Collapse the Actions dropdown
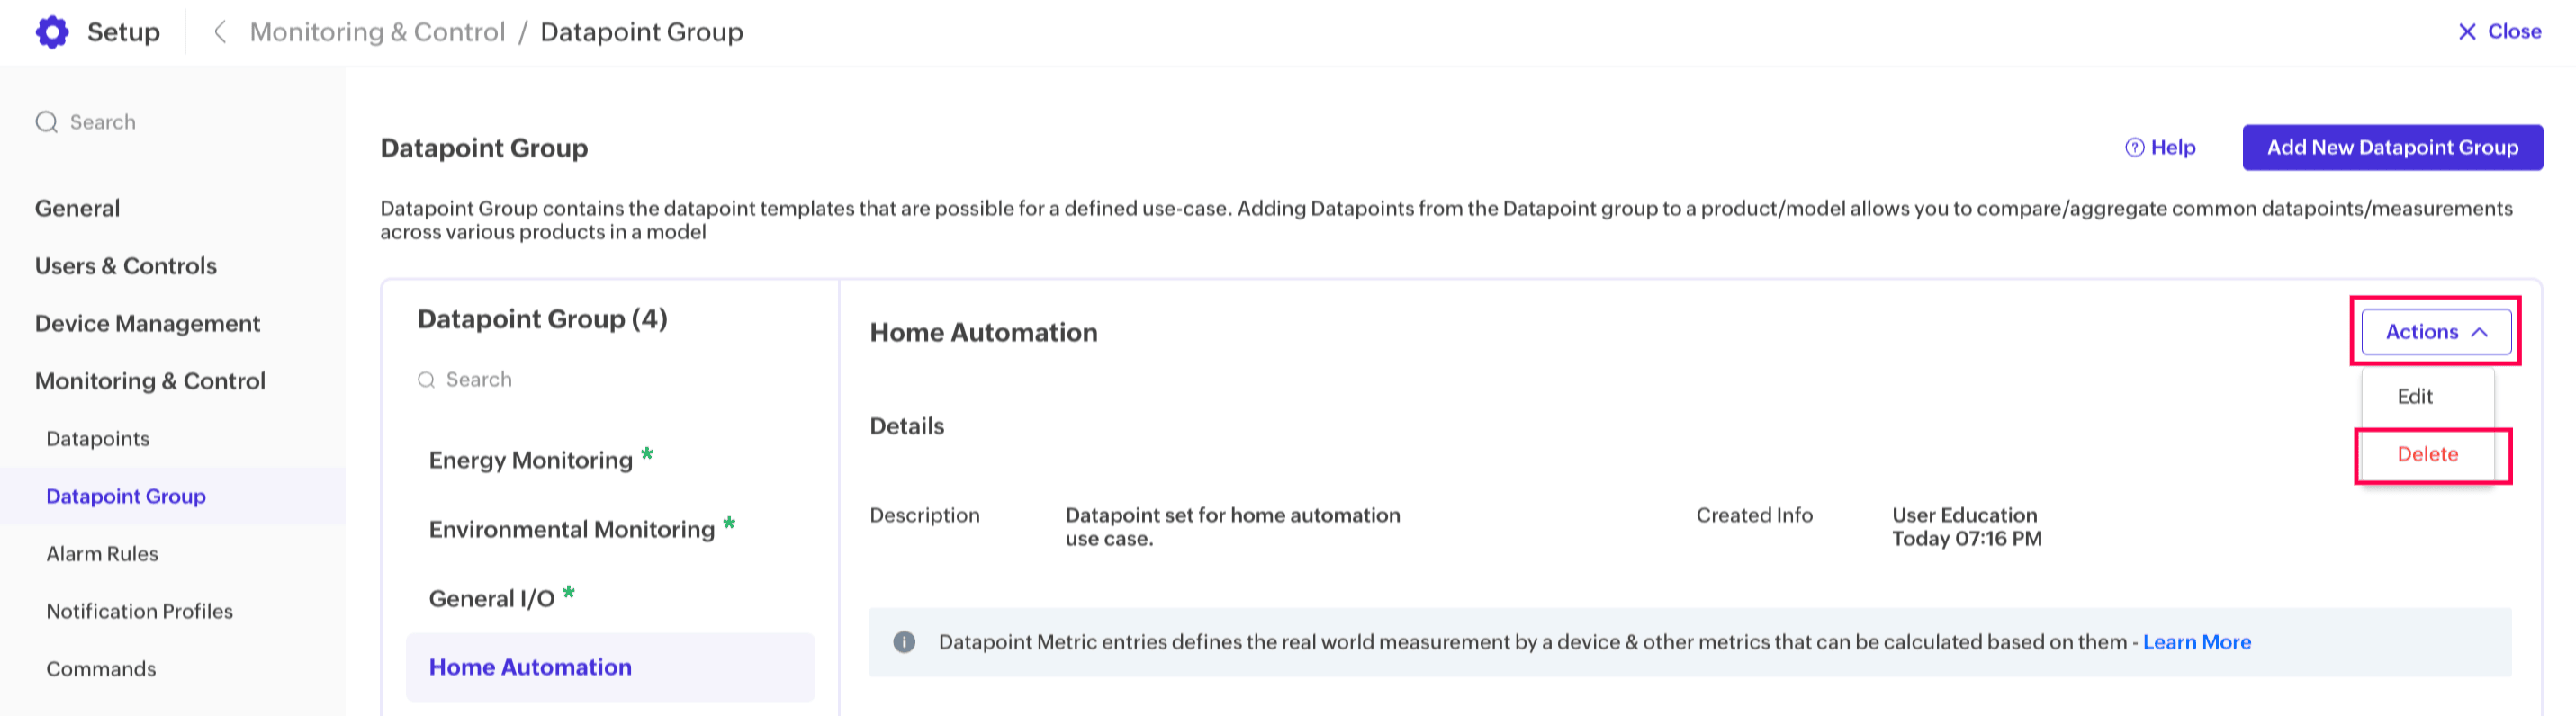This screenshot has height=716, width=2576. [2435, 332]
